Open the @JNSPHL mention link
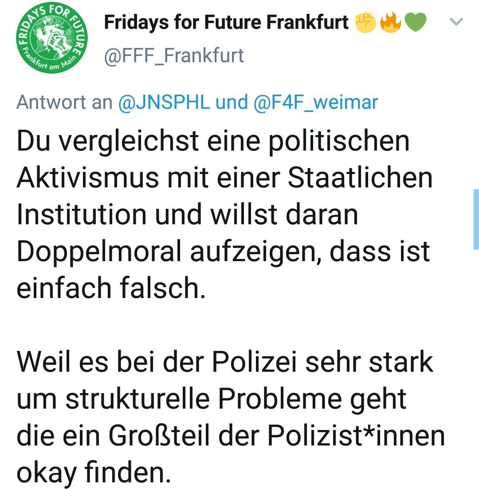The height and width of the screenshot is (489, 479). [164, 103]
